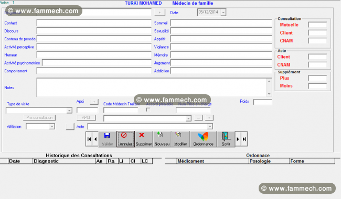This screenshot has width=341, height=199.
Task: Click Diagnostic column header
Action: 64,161
